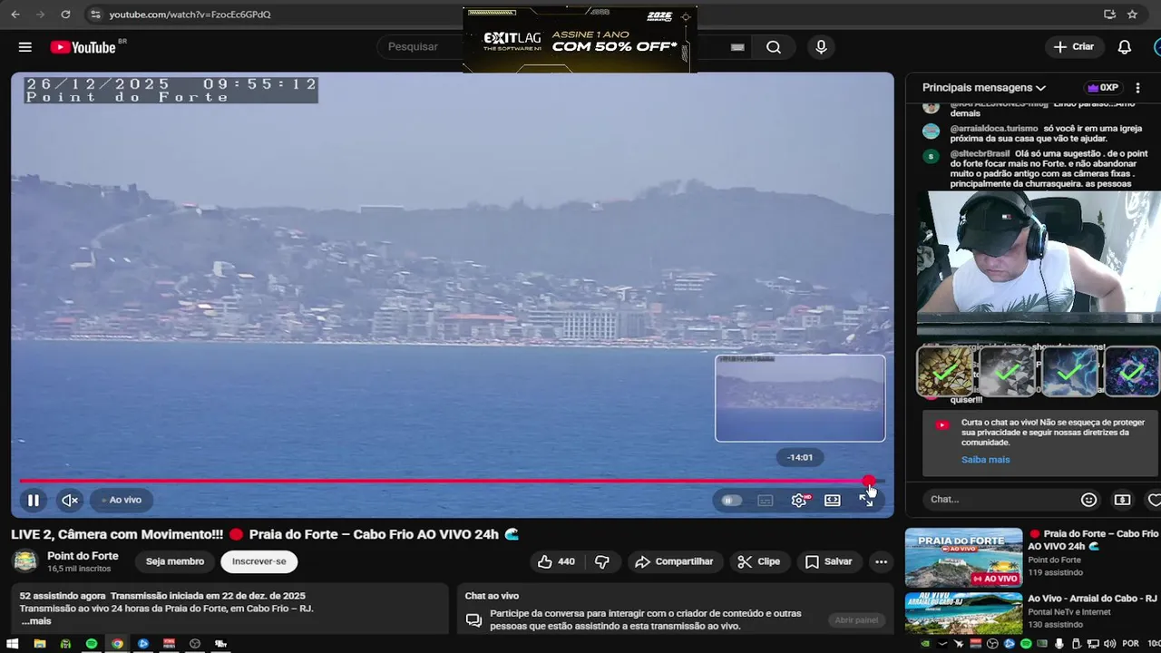
Task: Open the notifications bell
Action: click(x=1125, y=47)
